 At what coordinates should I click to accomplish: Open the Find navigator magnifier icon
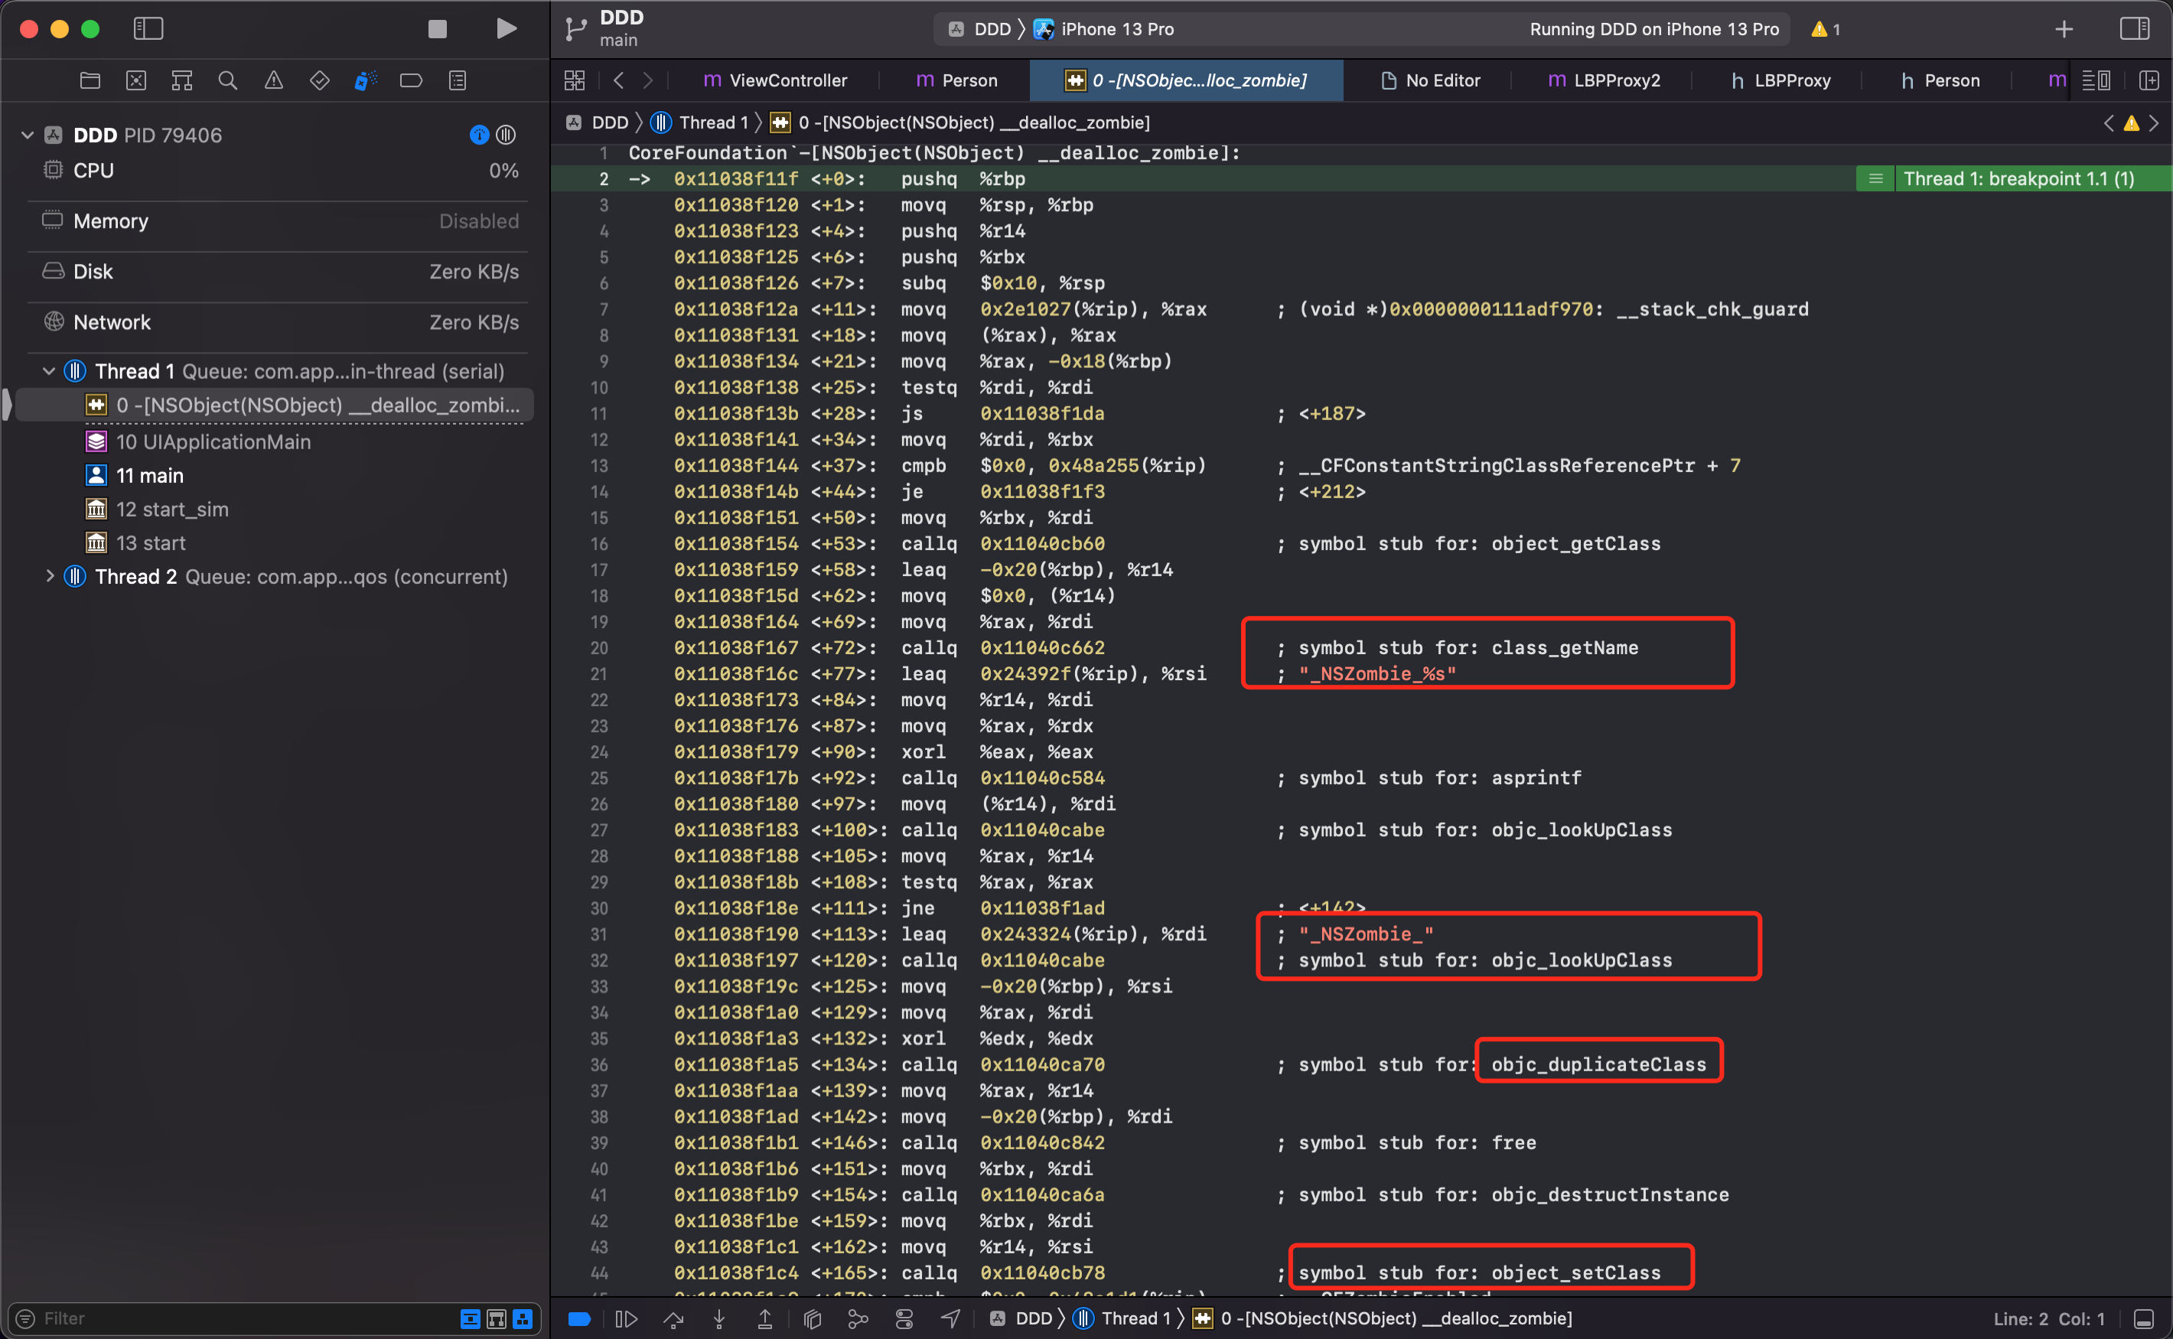(x=227, y=80)
